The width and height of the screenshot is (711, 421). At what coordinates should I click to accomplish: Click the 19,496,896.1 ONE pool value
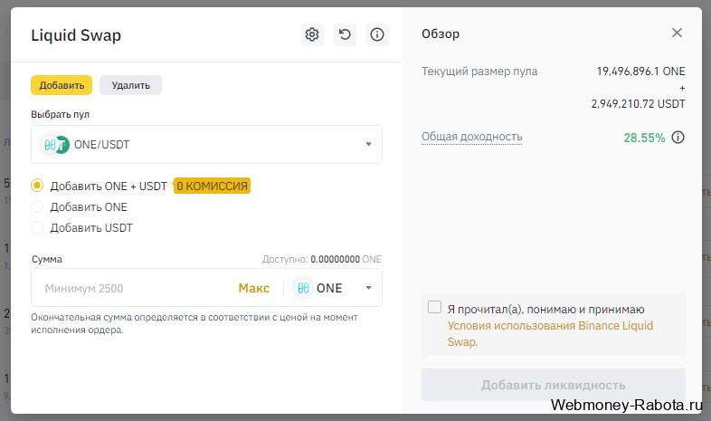(x=640, y=72)
